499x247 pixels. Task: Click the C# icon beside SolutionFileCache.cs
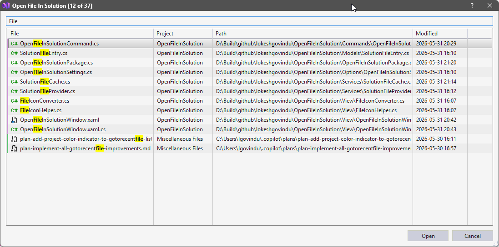14,82
